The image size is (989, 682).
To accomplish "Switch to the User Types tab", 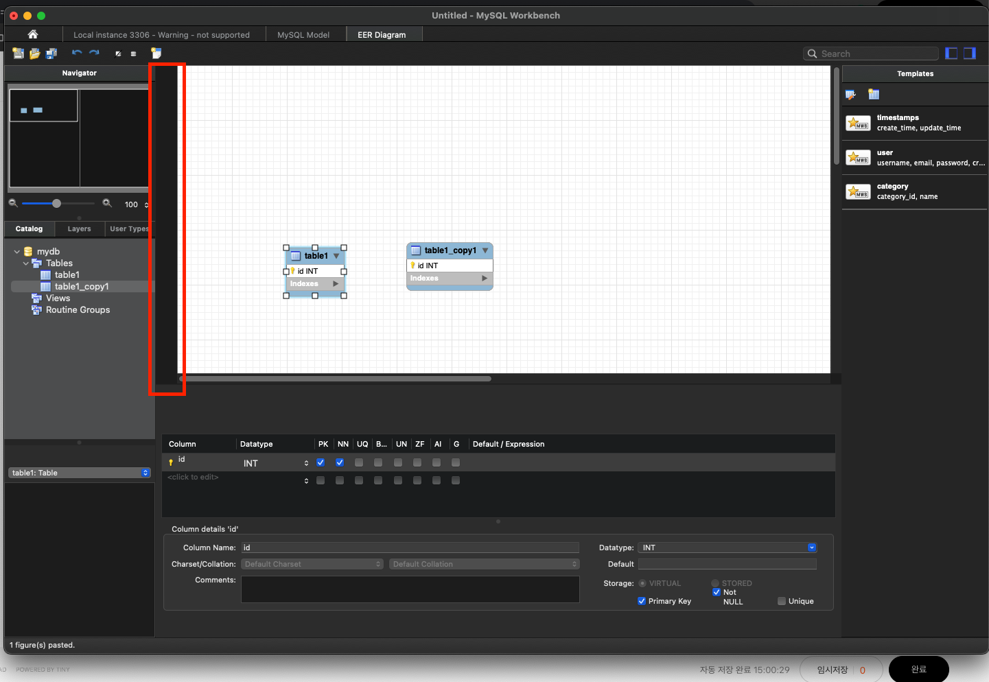I will click(129, 228).
